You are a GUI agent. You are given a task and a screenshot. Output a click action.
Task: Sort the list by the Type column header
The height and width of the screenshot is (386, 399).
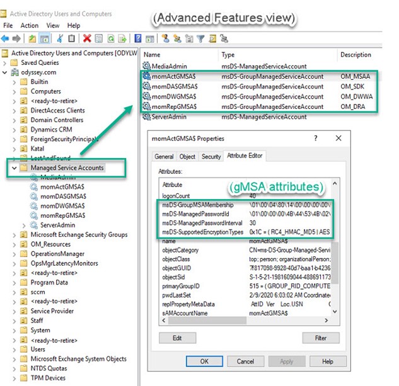(x=228, y=55)
